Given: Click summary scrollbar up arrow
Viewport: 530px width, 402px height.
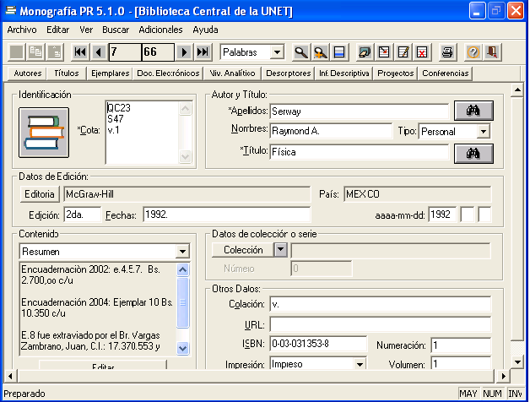Looking at the screenshot, I should 182,269.
